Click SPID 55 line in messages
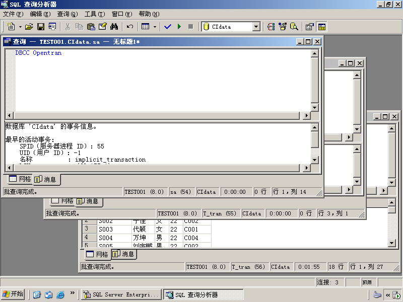This screenshot has height=302, width=403. point(61,146)
